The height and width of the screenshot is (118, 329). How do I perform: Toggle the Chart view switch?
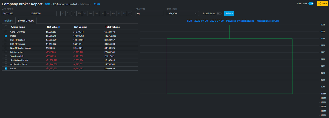pos(311,4)
